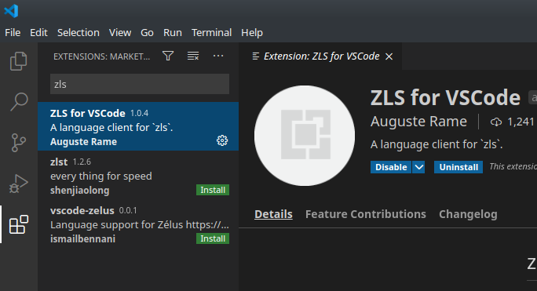537x291 pixels.
Task: Open the Run and Debug view
Action: pos(19,184)
